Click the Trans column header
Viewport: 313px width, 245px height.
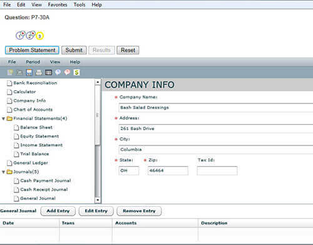point(86,223)
